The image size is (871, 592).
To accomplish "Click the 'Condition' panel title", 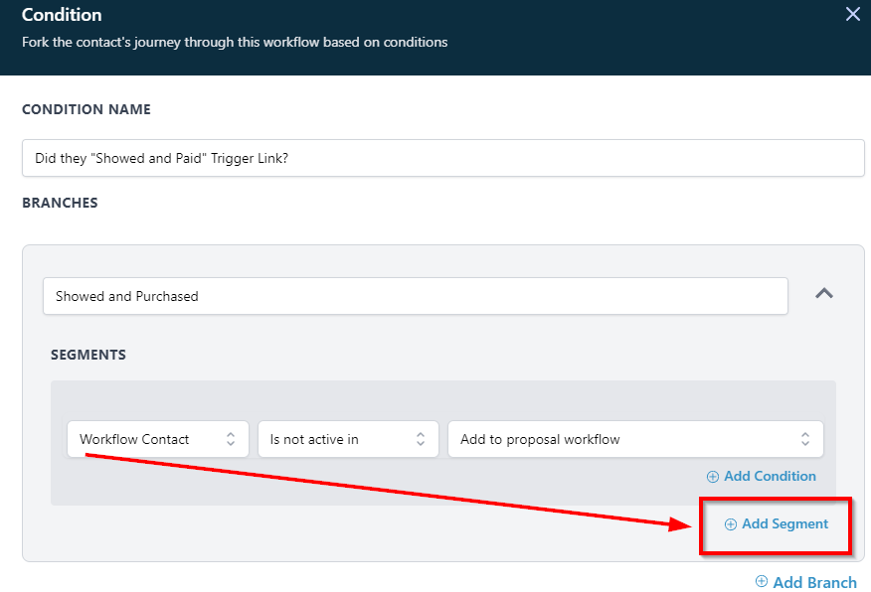I will (x=62, y=15).
